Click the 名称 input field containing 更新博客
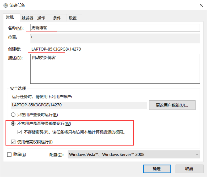 point(115,28)
